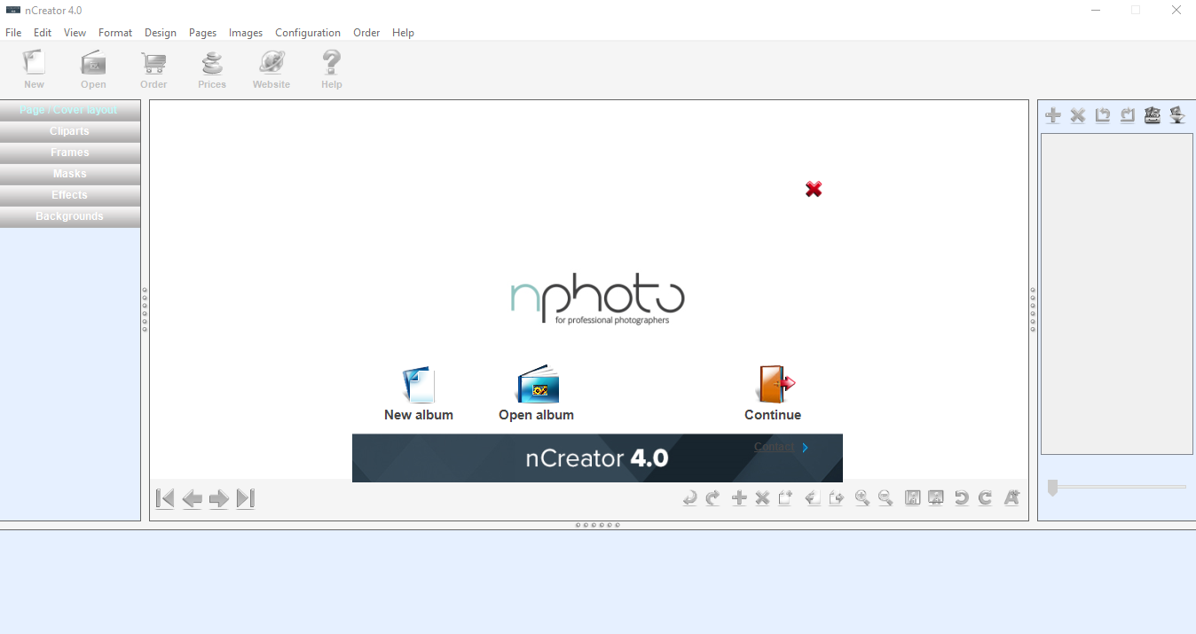Expand the Backgrounds section
The image size is (1196, 634).
coord(70,216)
